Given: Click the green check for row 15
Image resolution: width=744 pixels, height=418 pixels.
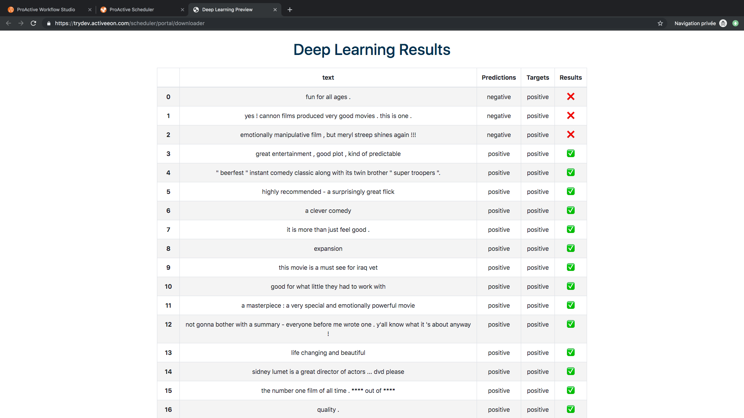Looking at the screenshot, I should click(x=571, y=391).
